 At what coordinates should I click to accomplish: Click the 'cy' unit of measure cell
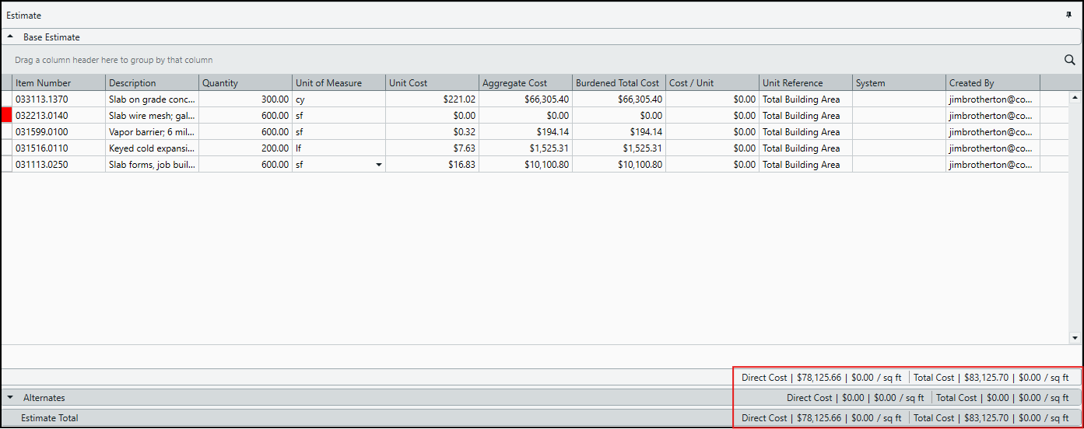(339, 99)
